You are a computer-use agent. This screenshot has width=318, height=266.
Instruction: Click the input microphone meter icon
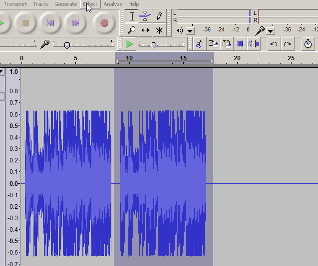pyautogui.click(x=260, y=31)
